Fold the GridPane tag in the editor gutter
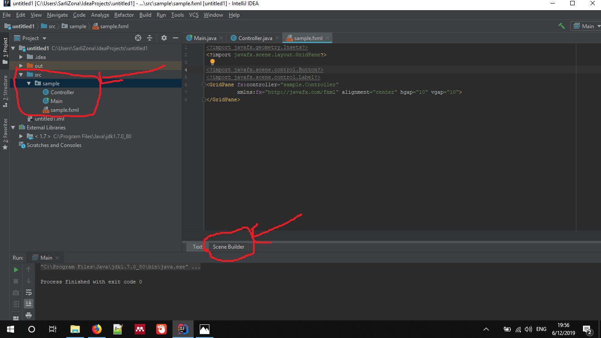 click(203, 85)
